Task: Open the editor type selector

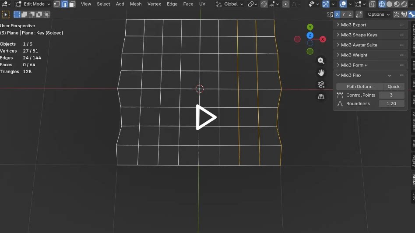Action: pyautogui.click(x=6, y=4)
